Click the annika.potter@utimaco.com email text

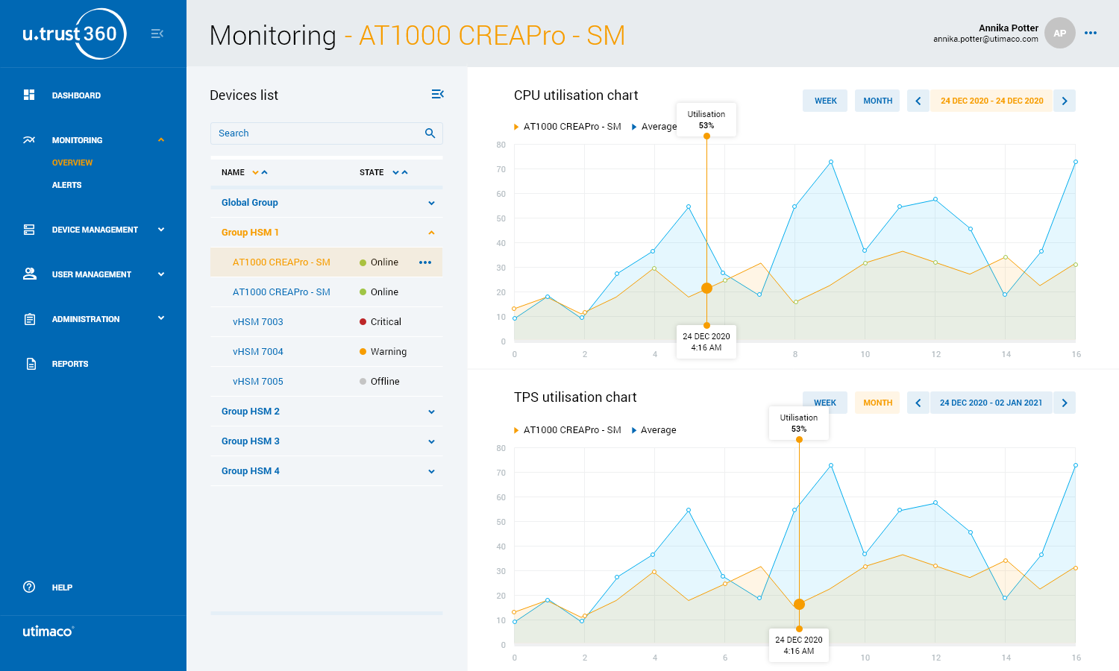coord(985,39)
